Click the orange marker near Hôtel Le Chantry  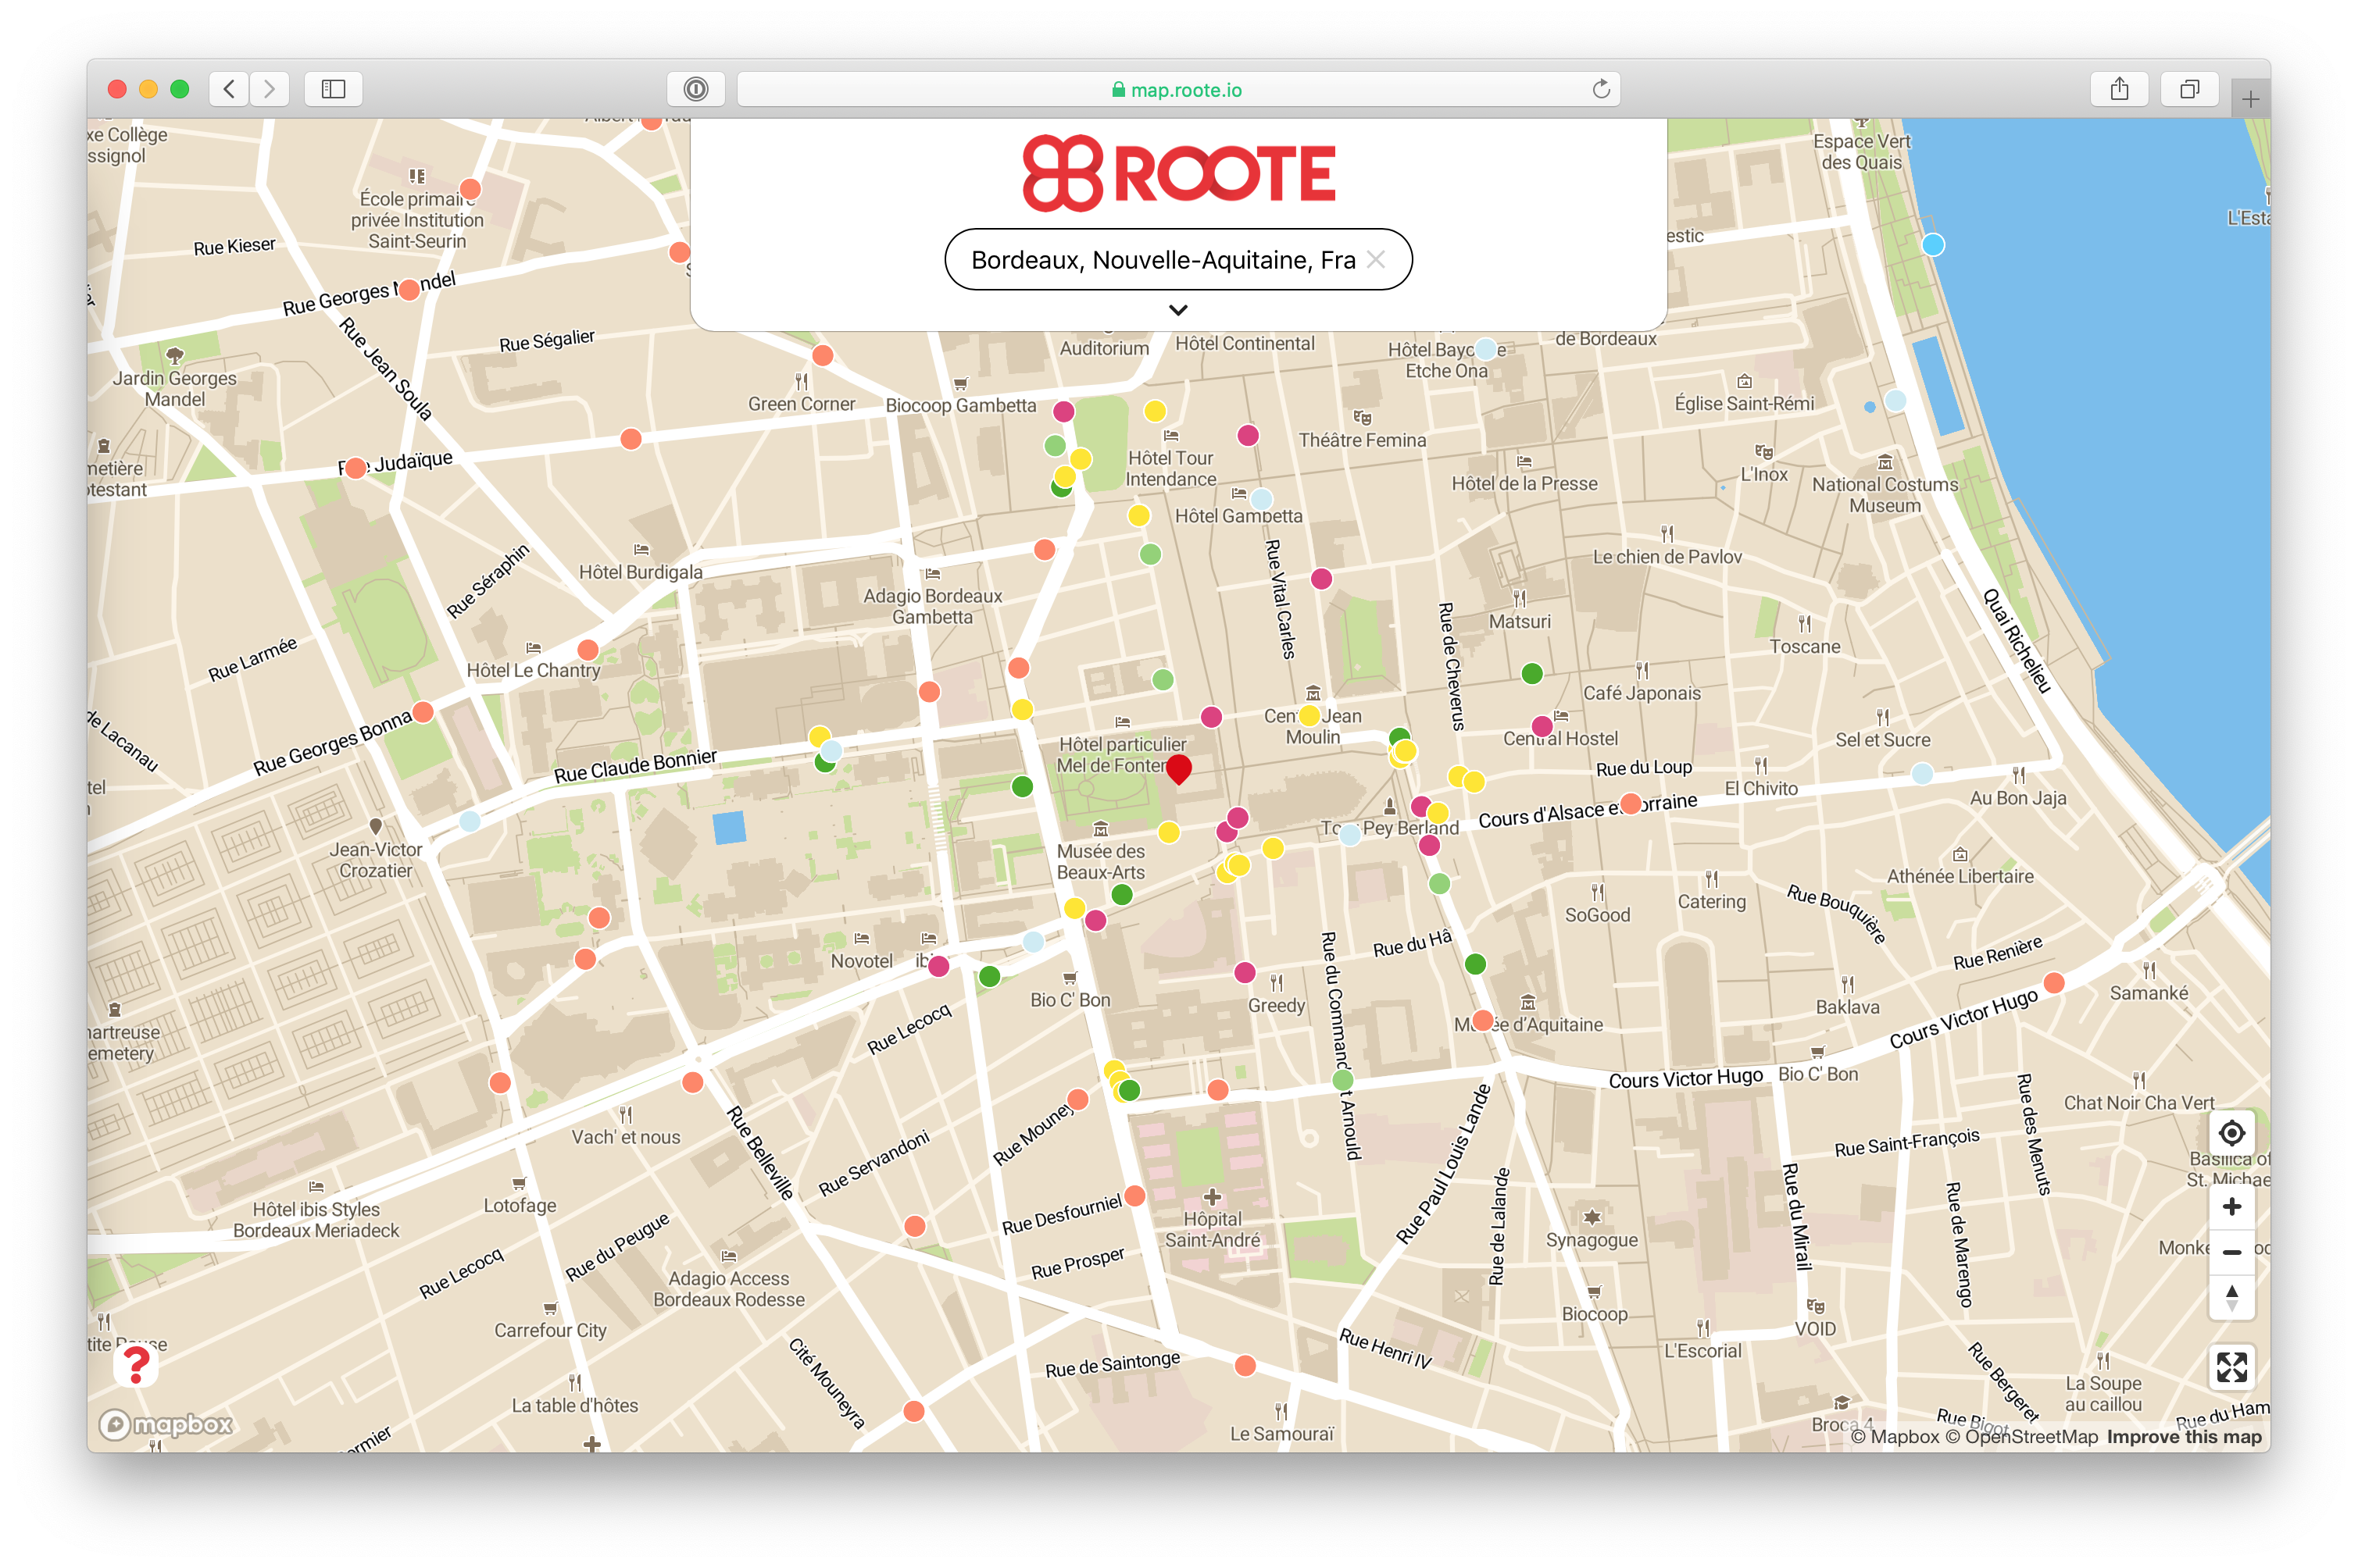point(588,650)
